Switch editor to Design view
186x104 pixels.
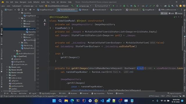[x=179, y=13]
